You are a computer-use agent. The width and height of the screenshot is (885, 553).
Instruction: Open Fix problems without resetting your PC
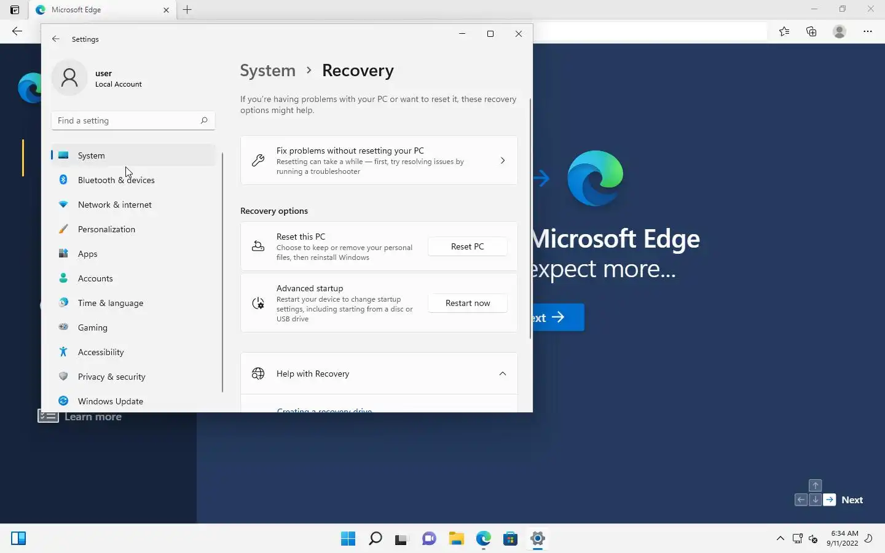tap(379, 160)
